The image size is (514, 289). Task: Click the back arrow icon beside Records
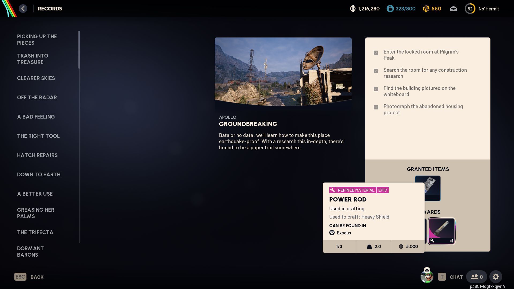click(23, 9)
